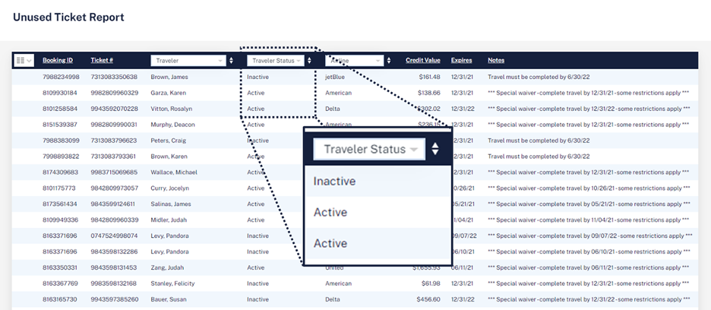Click the sort arrows beside Traveler Status header
Image resolution: width=711 pixels, height=310 pixels.
pyautogui.click(x=309, y=60)
